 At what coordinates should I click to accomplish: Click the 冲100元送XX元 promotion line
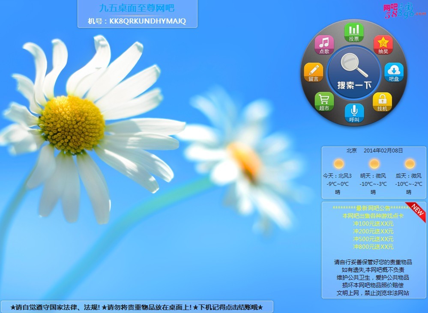(373, 224)
